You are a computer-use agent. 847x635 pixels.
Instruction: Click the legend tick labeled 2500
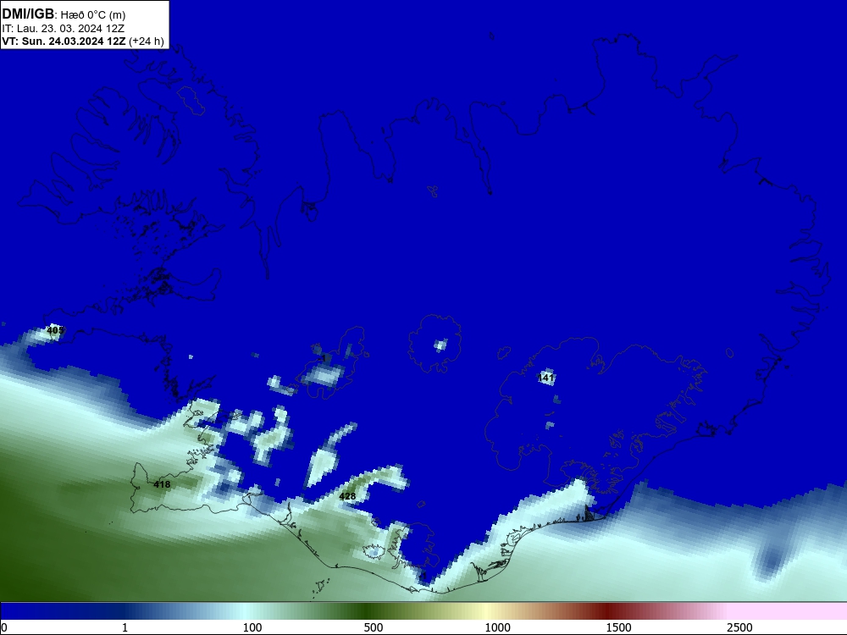(x=739, y=627)
